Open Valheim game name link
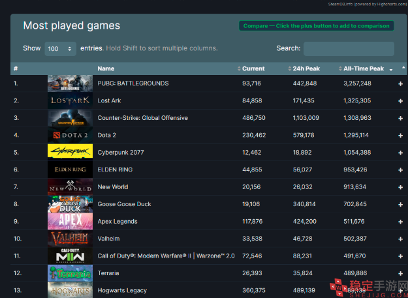408x298 pixels. coord(108,239)
